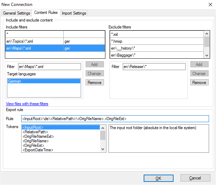Image resolution: width=216 pixels, height=185 pixels.
Task: Click the export Rule input field
Action: [115, 119]
